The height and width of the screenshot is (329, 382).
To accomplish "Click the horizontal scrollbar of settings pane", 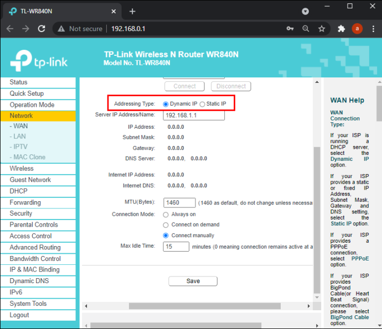I will tap(205, 306).
